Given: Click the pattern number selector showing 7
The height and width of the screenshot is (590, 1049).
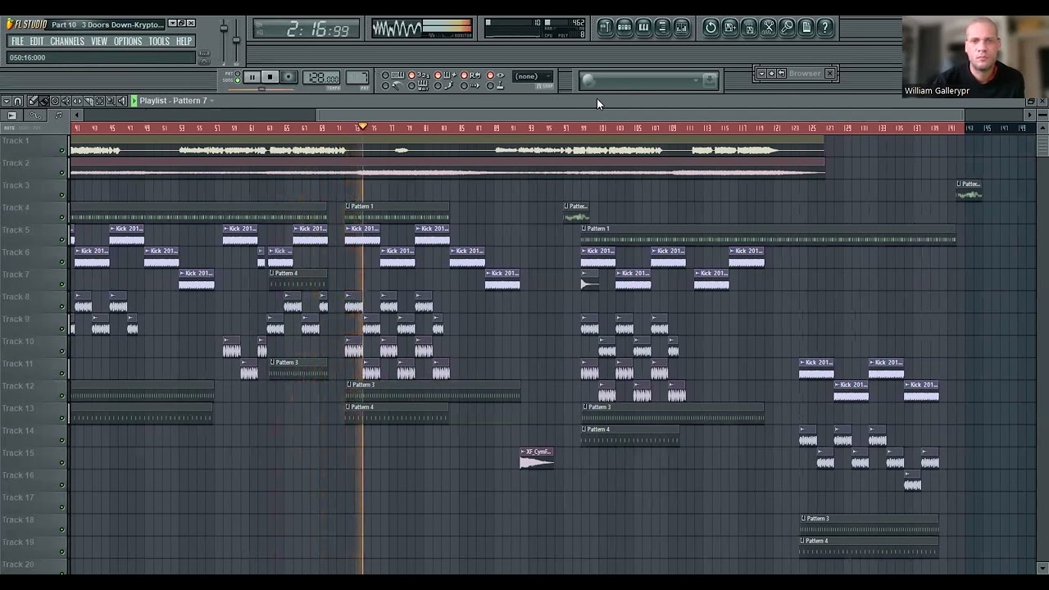Looking at the screenshot, I should pyautogui.click(x=357, y=77).
